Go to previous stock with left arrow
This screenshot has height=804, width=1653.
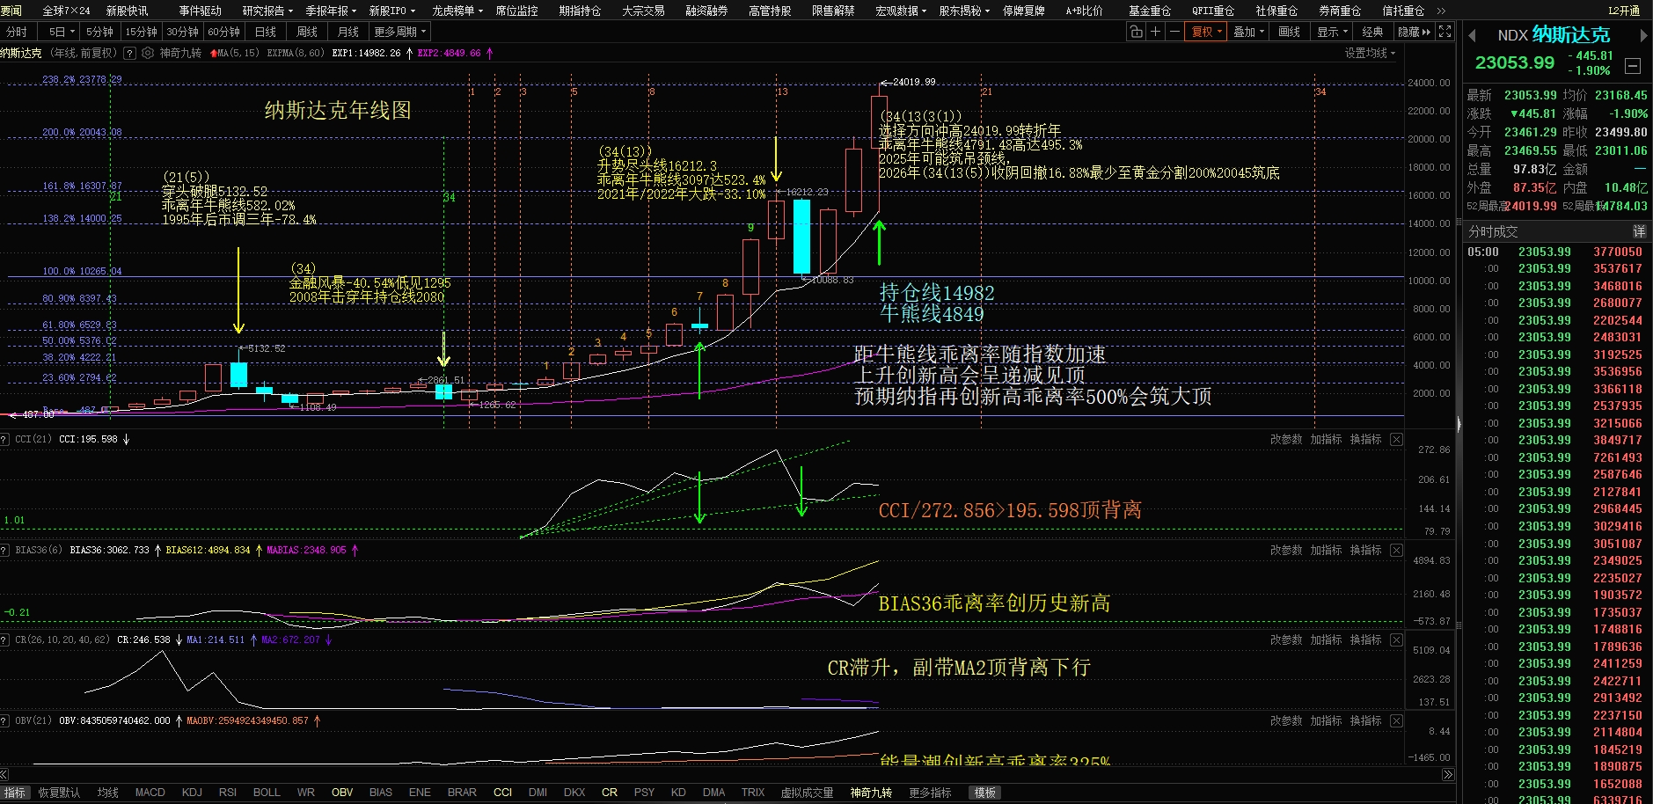[x=1472, y=36]
